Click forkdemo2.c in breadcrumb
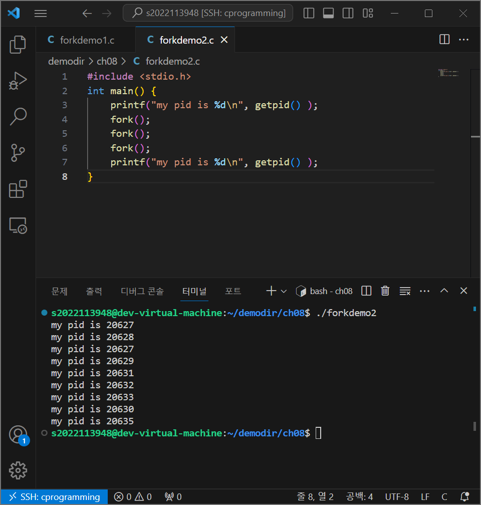 pos(172,61)
